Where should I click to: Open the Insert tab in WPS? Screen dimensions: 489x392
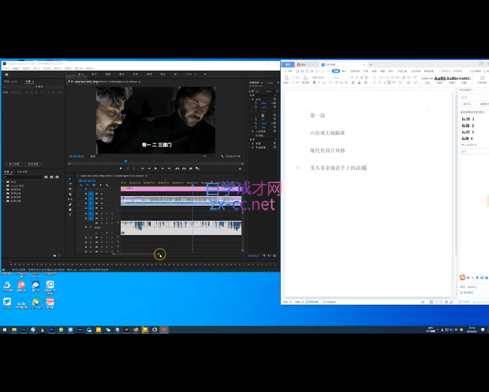(344, 71)
